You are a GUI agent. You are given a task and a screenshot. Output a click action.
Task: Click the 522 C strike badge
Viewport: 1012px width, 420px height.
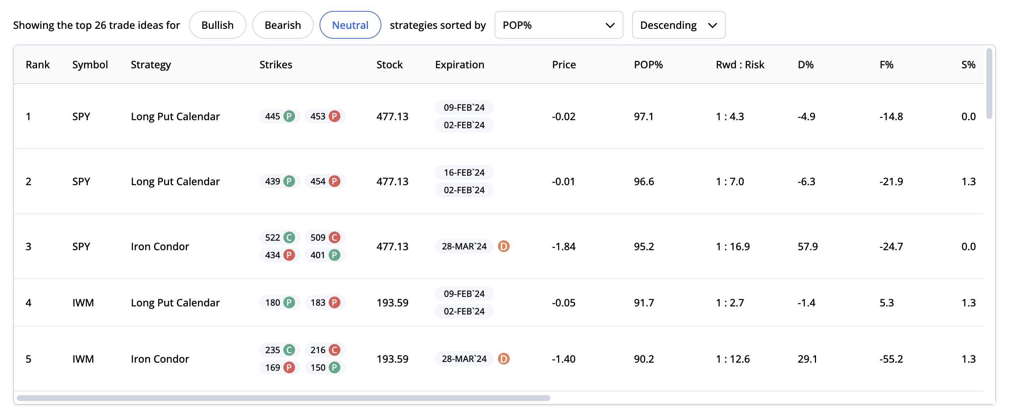[280, 237]
